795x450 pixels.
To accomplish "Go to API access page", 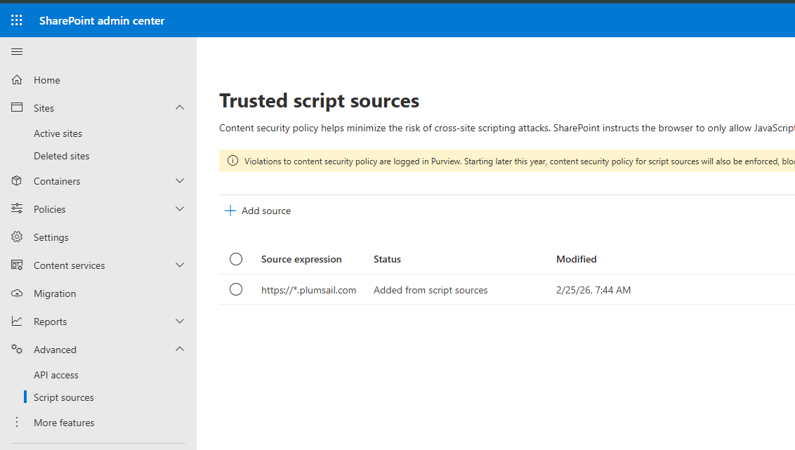I will (56, 375).
